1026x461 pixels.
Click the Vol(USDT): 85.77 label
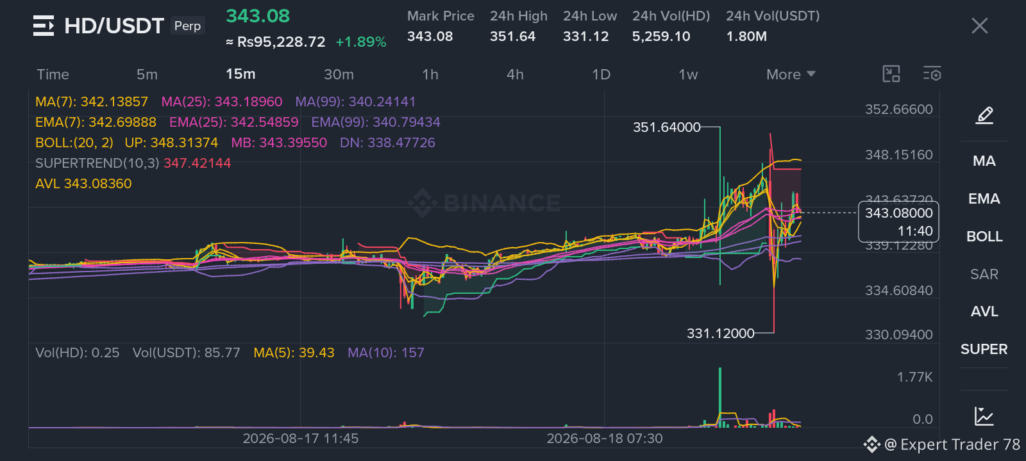click(x=186, y=353)
